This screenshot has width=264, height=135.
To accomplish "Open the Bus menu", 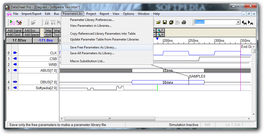I will (x=56, y=14).
